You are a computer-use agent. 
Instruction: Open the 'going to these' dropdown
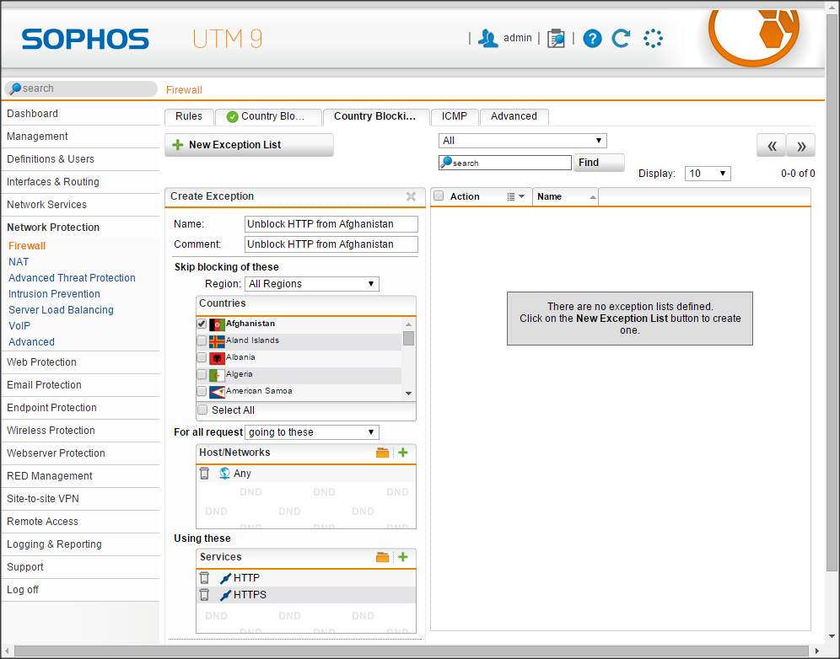click(x=312, y=432)
